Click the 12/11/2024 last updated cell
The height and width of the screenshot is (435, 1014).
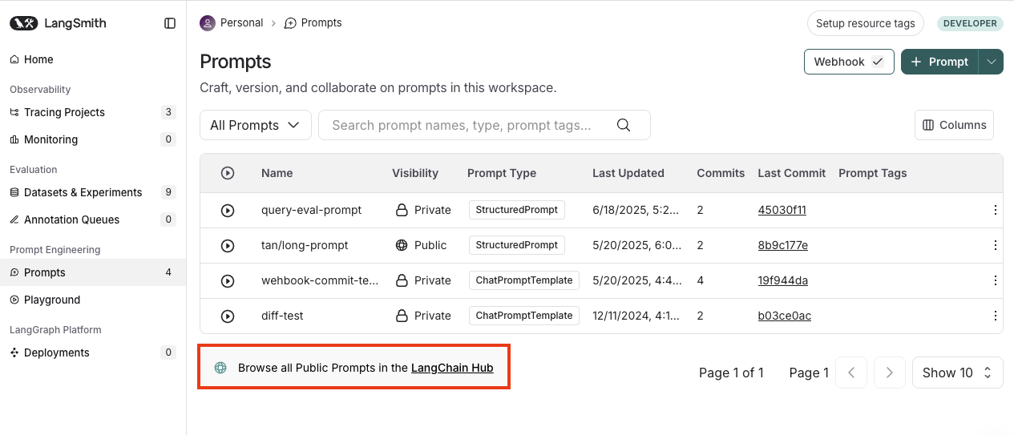[x=637, y=316]
